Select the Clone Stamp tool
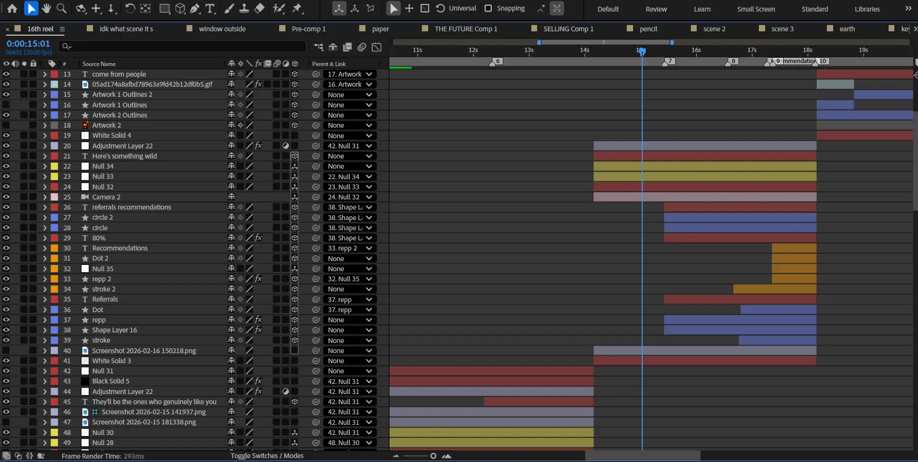The height and width of the screenshot is (462, 918). pyautogui.click(x=244, y=8)
